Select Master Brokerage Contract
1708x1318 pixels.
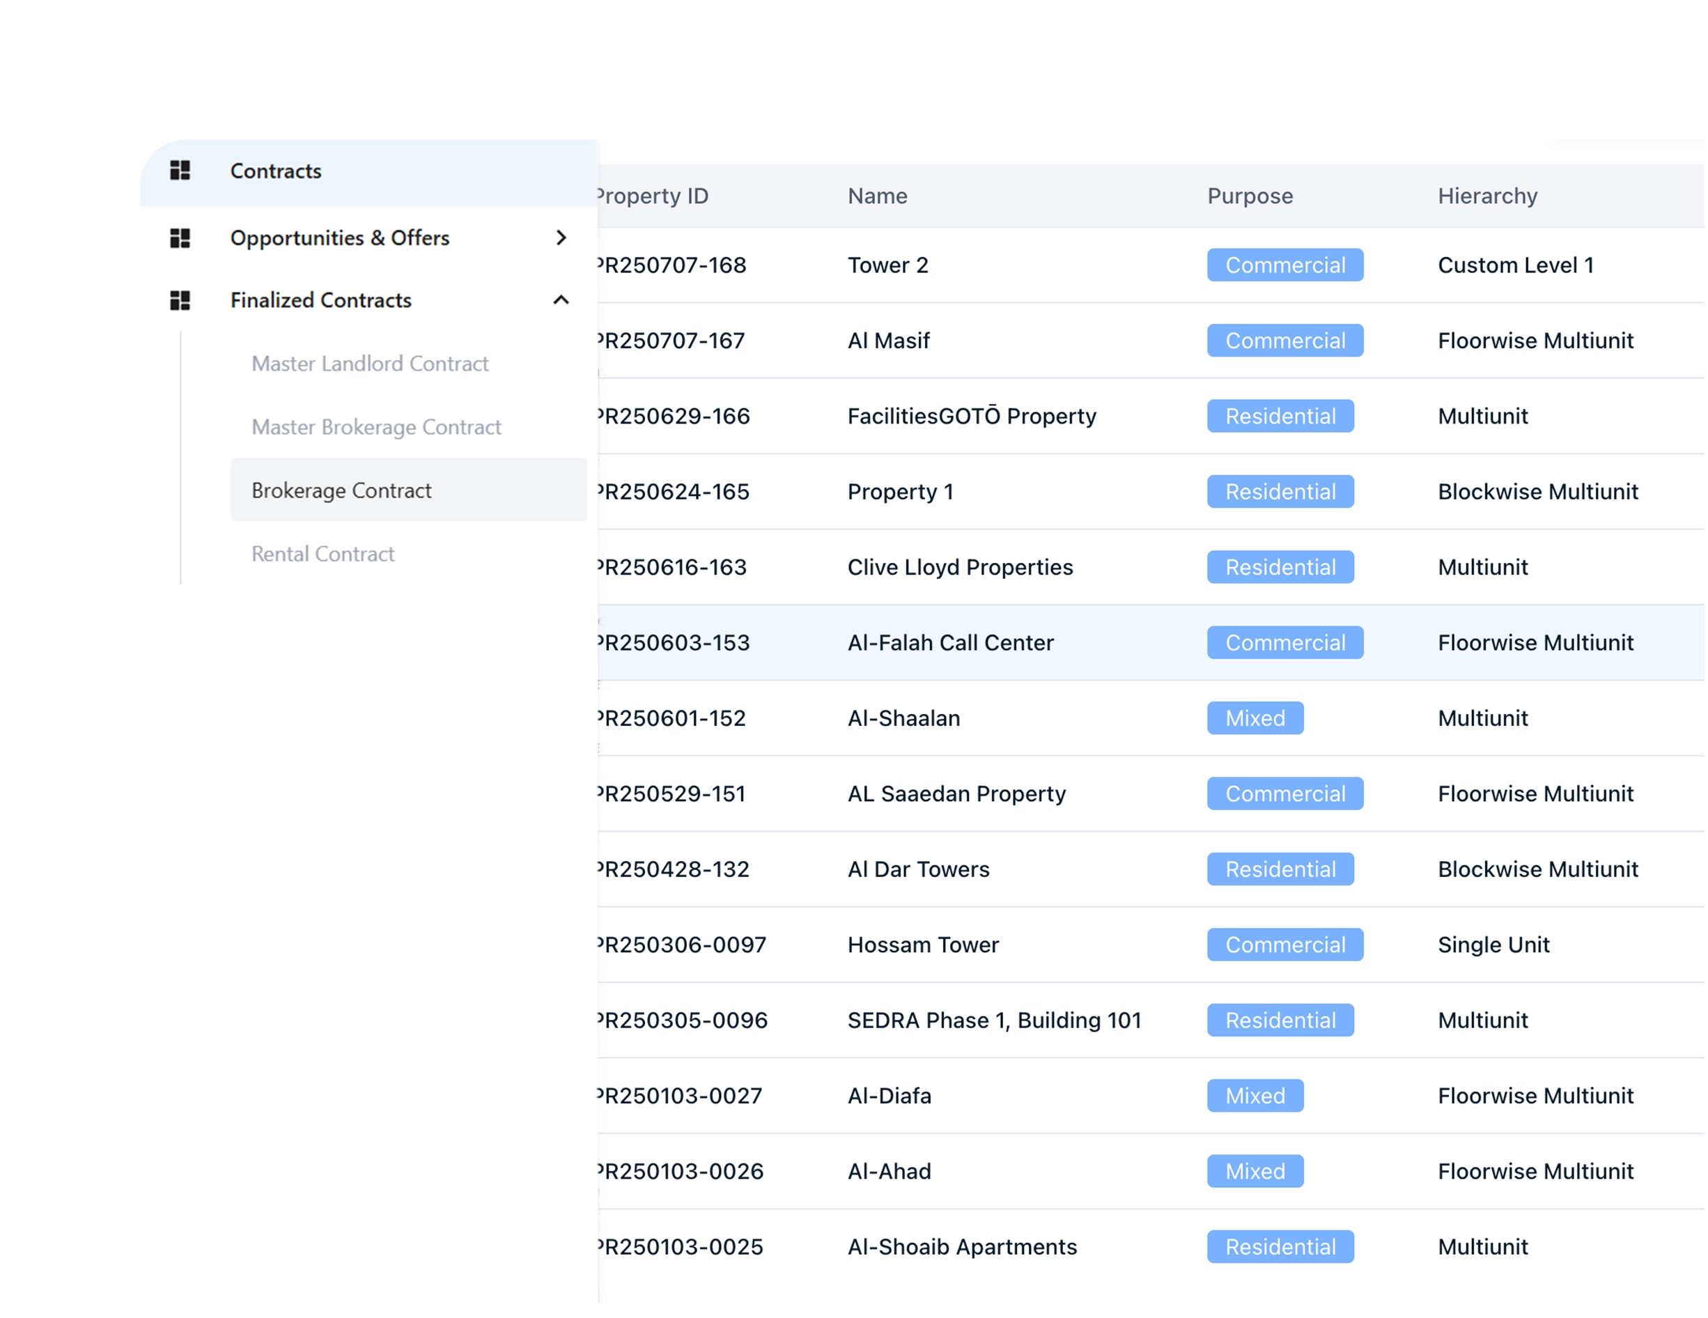point(376,427)
